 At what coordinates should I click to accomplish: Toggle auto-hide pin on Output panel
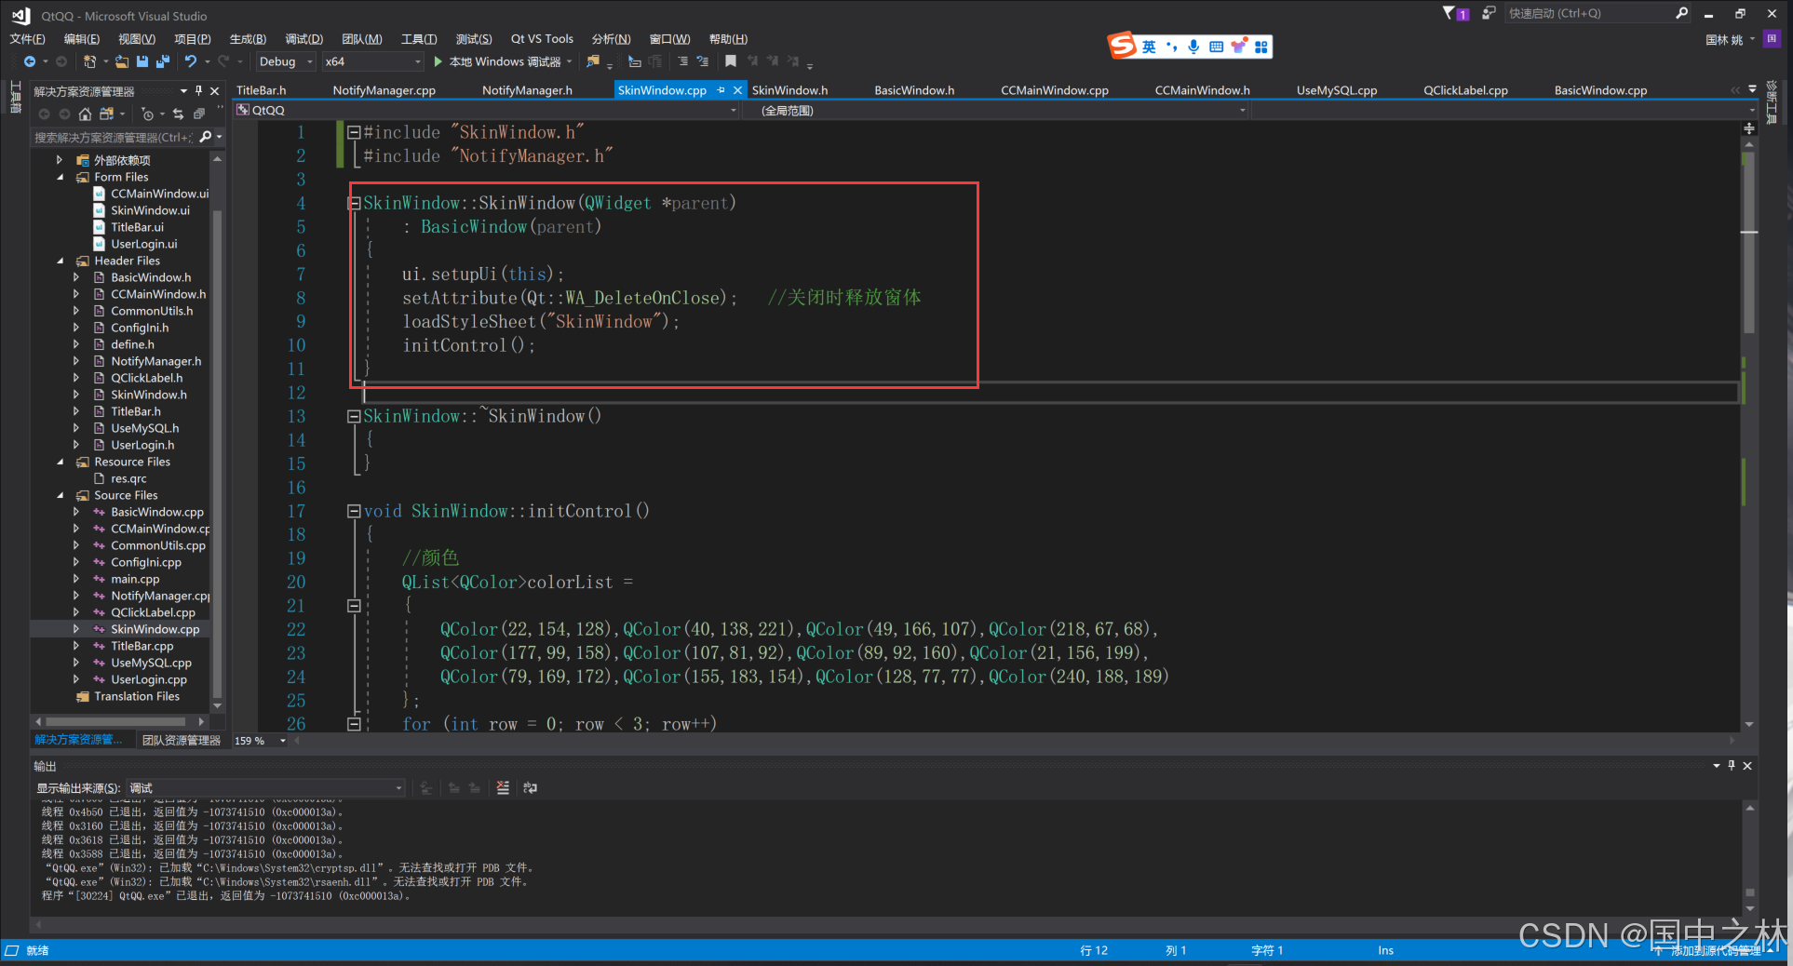coord(1732,765)
